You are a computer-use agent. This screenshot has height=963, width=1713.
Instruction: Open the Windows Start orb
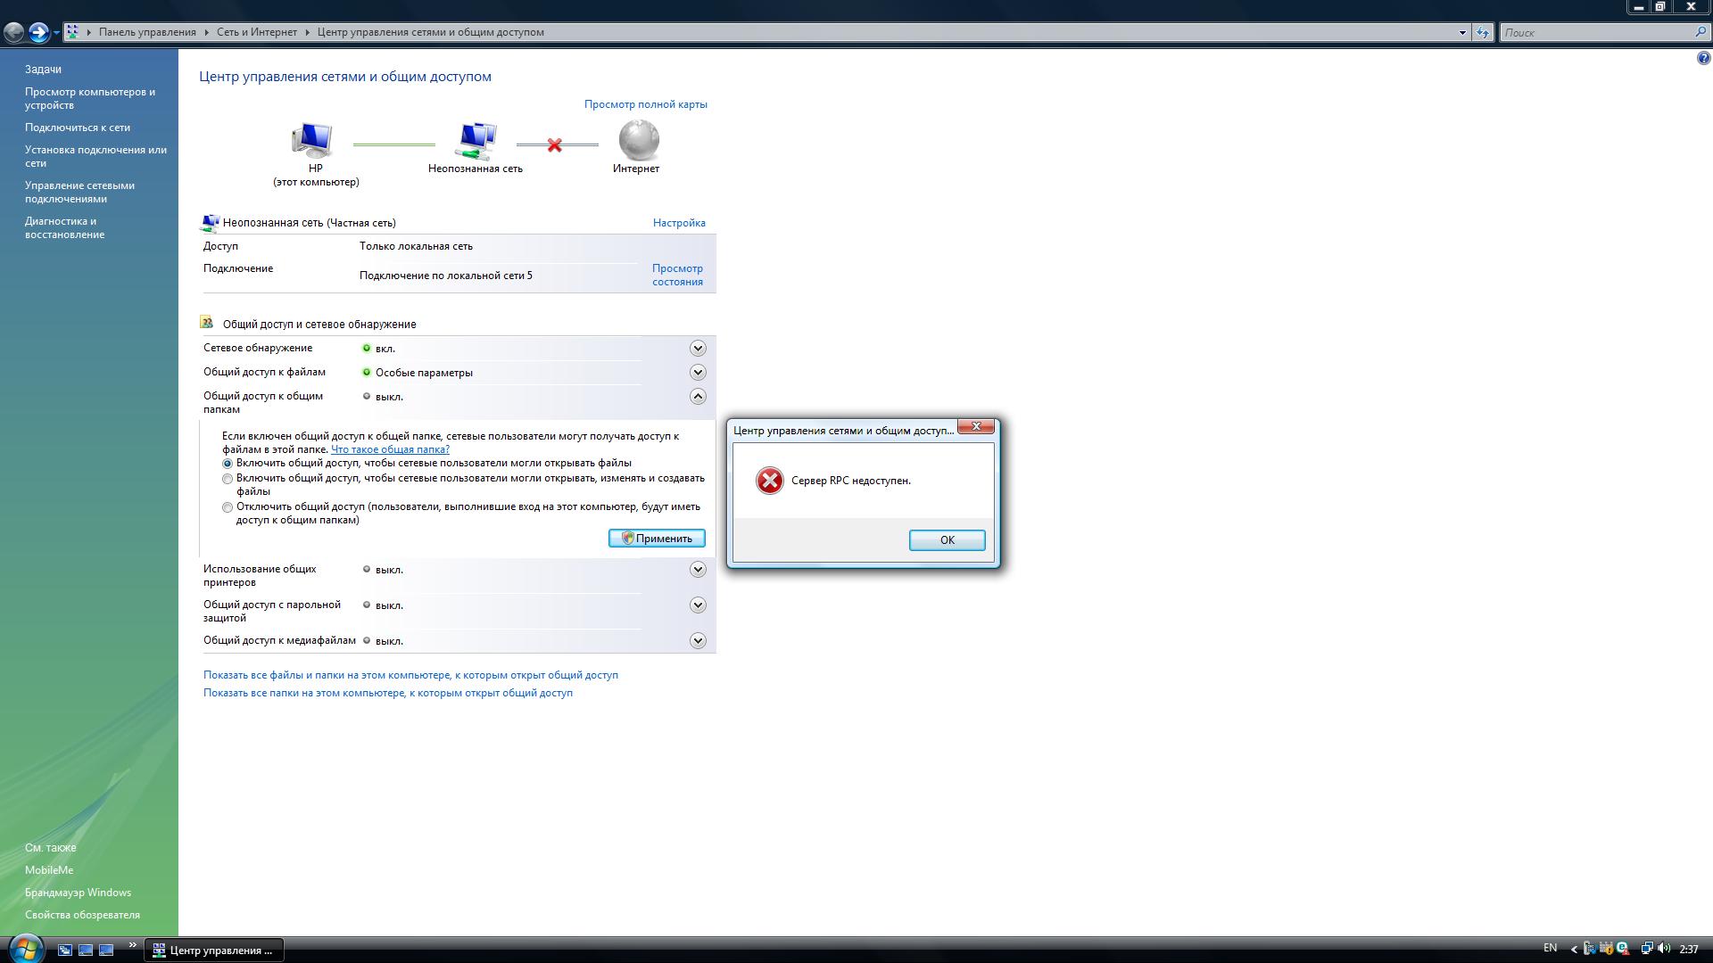click(24, 949)
